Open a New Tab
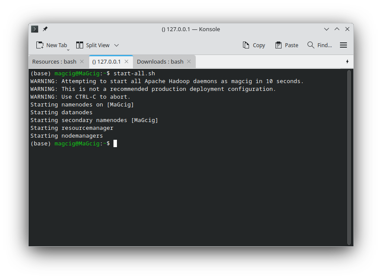382x280 pixels. click(52, 45)
